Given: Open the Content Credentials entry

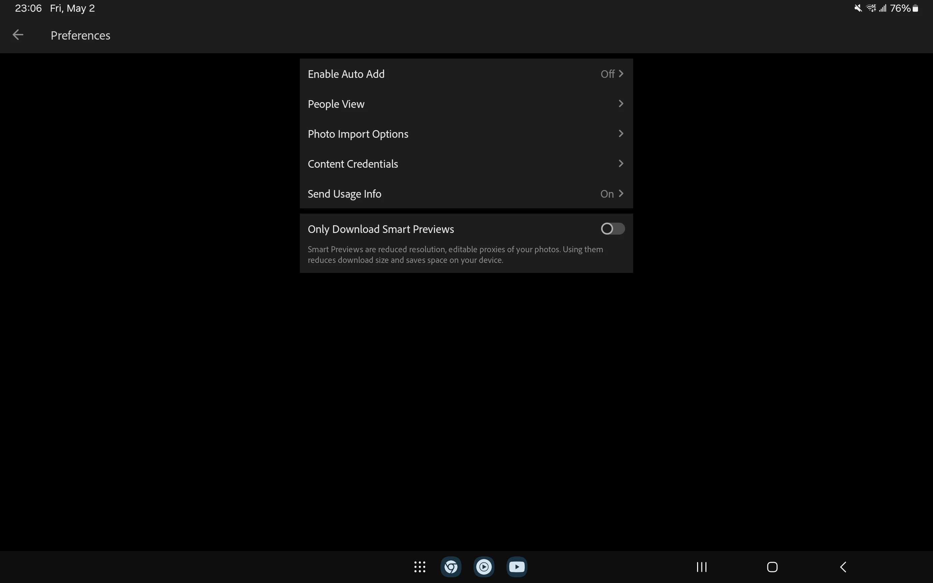Looking at the screenshot, I should click(x=353, y=164).
